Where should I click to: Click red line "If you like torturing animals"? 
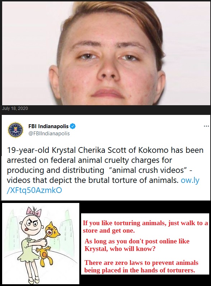145,227
